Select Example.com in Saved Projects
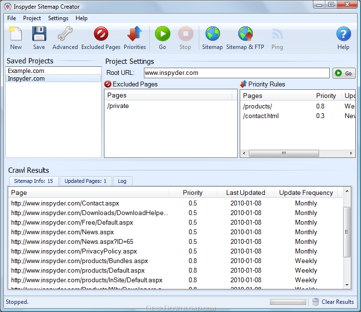Viewport: 361px width, 312px height. 53,71
